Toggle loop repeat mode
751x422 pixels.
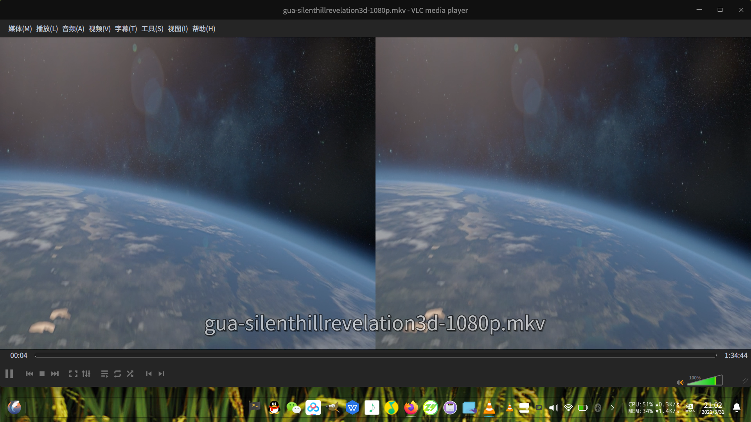point(117,374)
